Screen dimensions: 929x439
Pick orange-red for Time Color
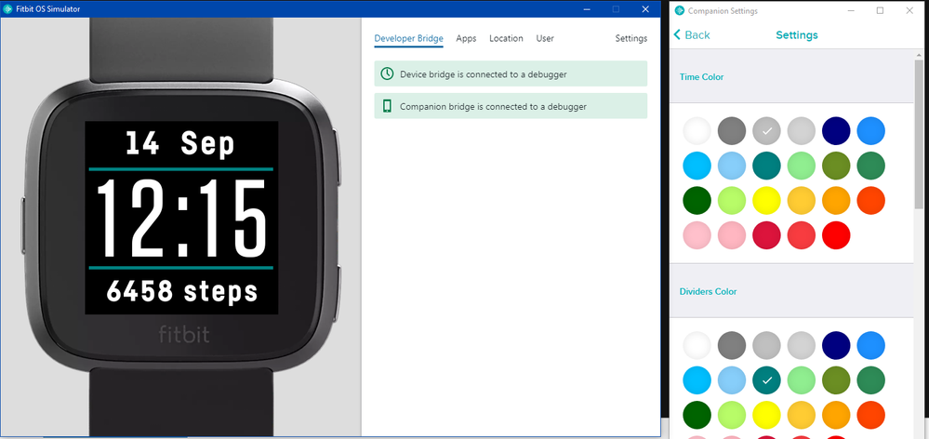pos(871,201)
